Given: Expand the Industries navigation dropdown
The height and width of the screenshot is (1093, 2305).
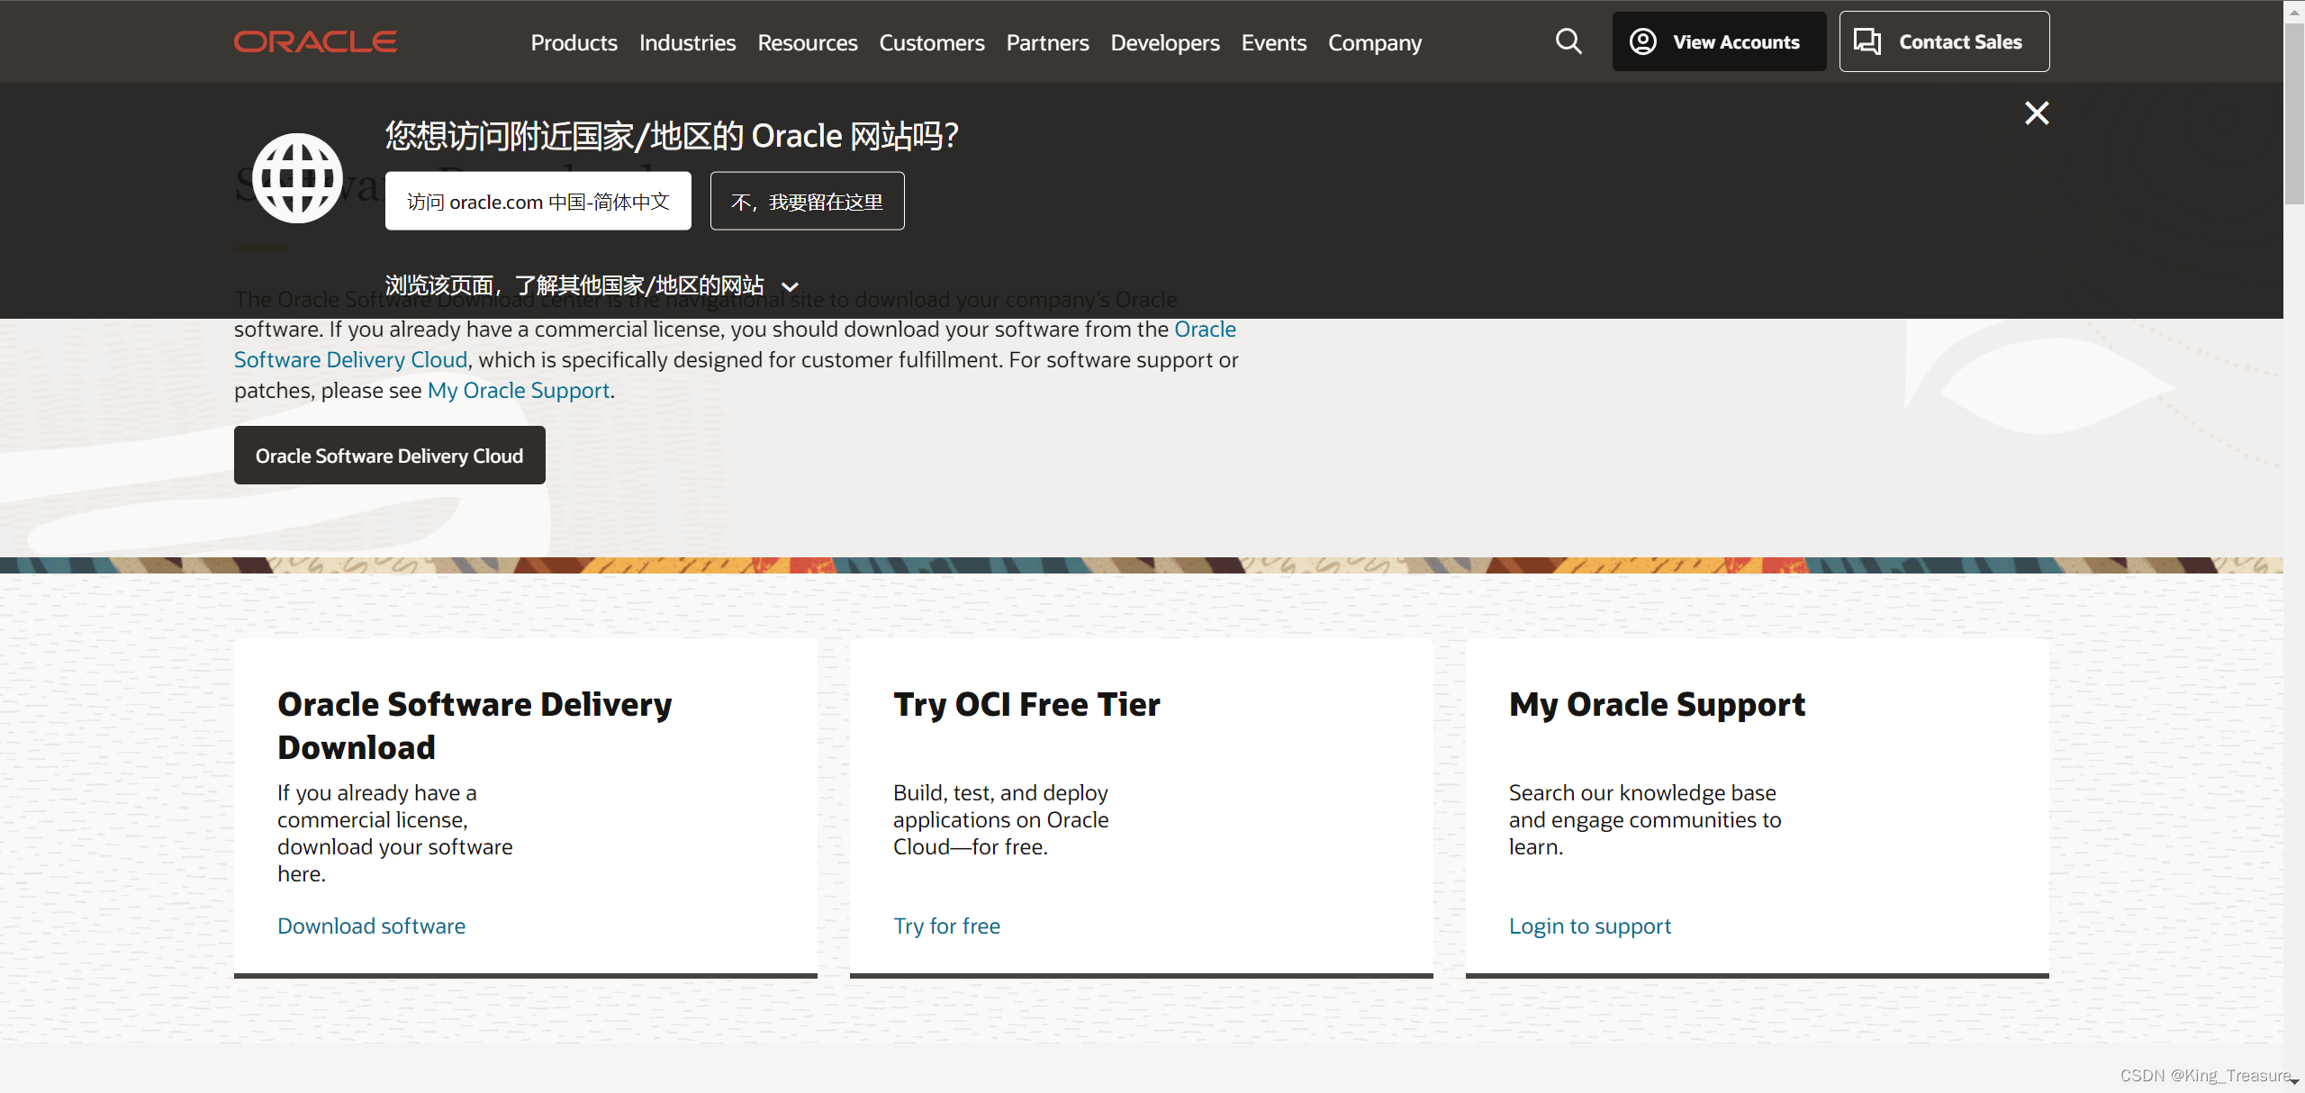Looking at the screenshot, I should [686, 41].
